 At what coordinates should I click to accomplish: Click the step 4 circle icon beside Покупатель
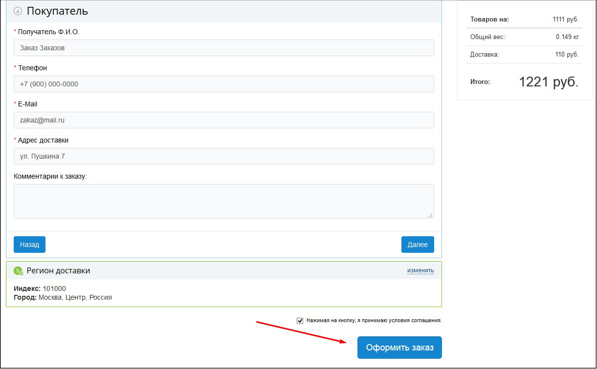click(x=18, y=11)
